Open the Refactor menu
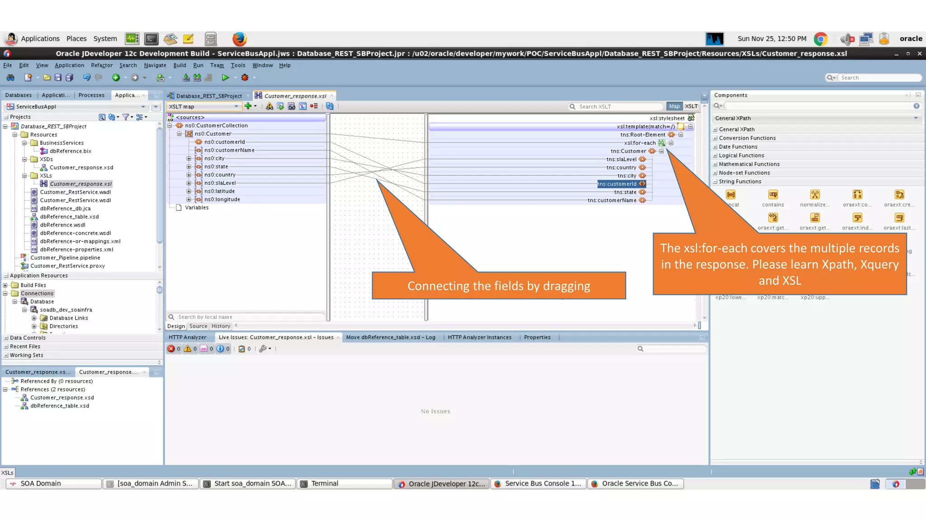Image resolution: width=926 pixels, height=521 pixels. pyautogui.click(x=102, y=65)
